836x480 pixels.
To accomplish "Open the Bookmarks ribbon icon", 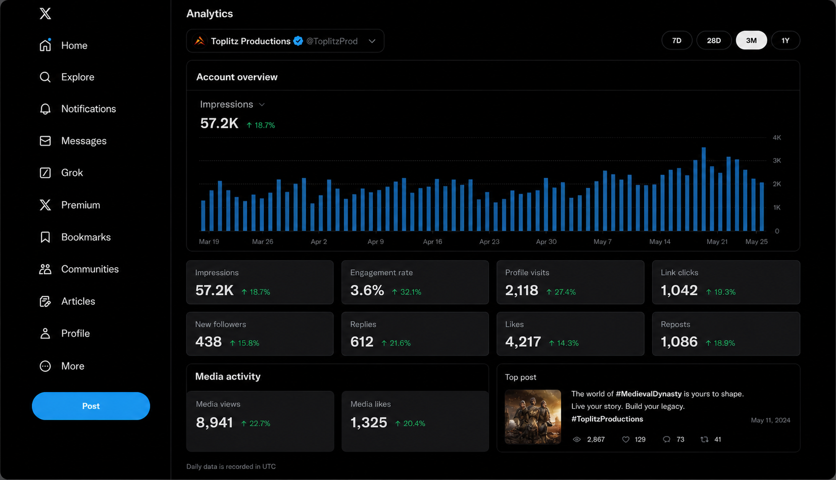I will pos(45,237).
